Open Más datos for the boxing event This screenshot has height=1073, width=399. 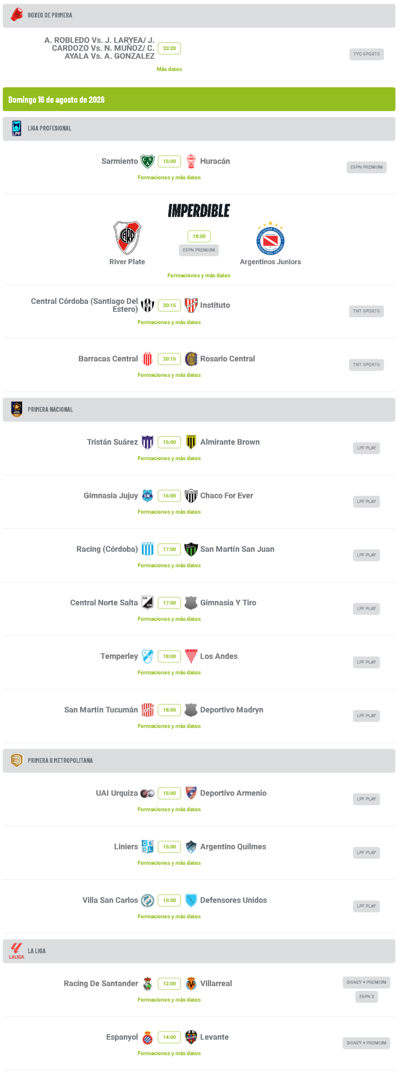pyautogui.click(x=169, y=69)
